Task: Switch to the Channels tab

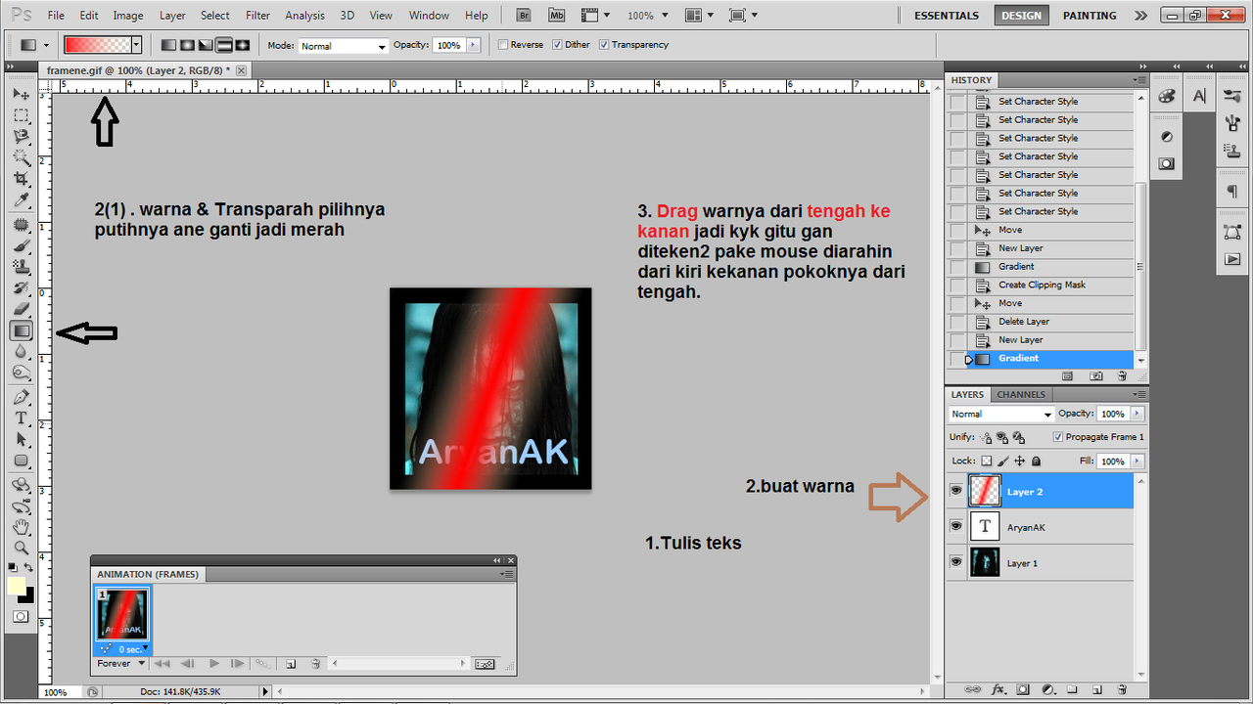Action: tap(1020, 394)
